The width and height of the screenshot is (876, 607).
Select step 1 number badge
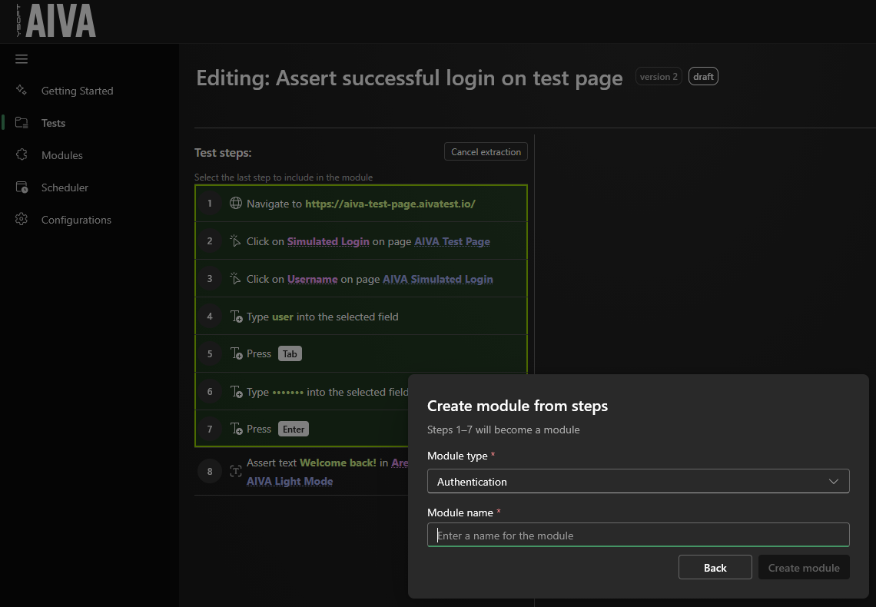(210, 204)
